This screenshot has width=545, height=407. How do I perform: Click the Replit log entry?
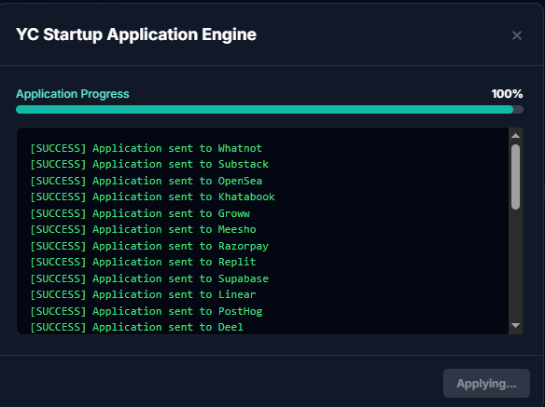tap(143, 262)
